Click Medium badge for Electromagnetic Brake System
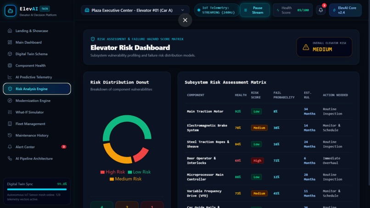Viewport: 370px width, 208px height. click(259, 128)
